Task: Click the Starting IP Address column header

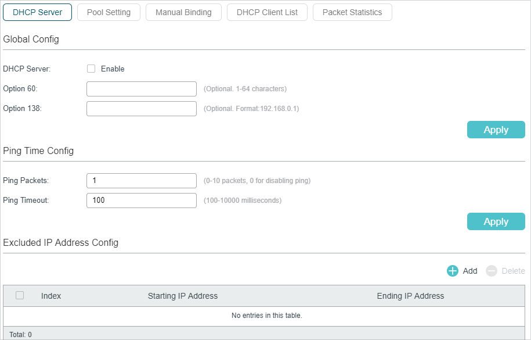Action: [x=183, y=296]
